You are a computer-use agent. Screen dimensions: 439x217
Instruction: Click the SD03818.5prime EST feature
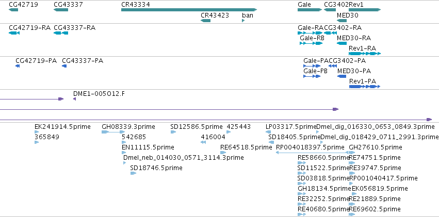(302, 183)
